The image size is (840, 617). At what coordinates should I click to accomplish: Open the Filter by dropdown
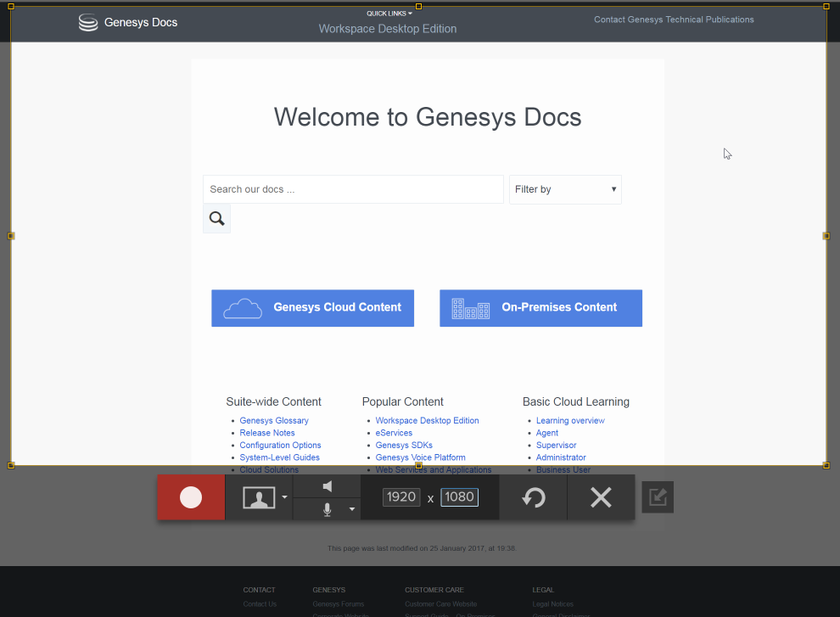[565, 189]
